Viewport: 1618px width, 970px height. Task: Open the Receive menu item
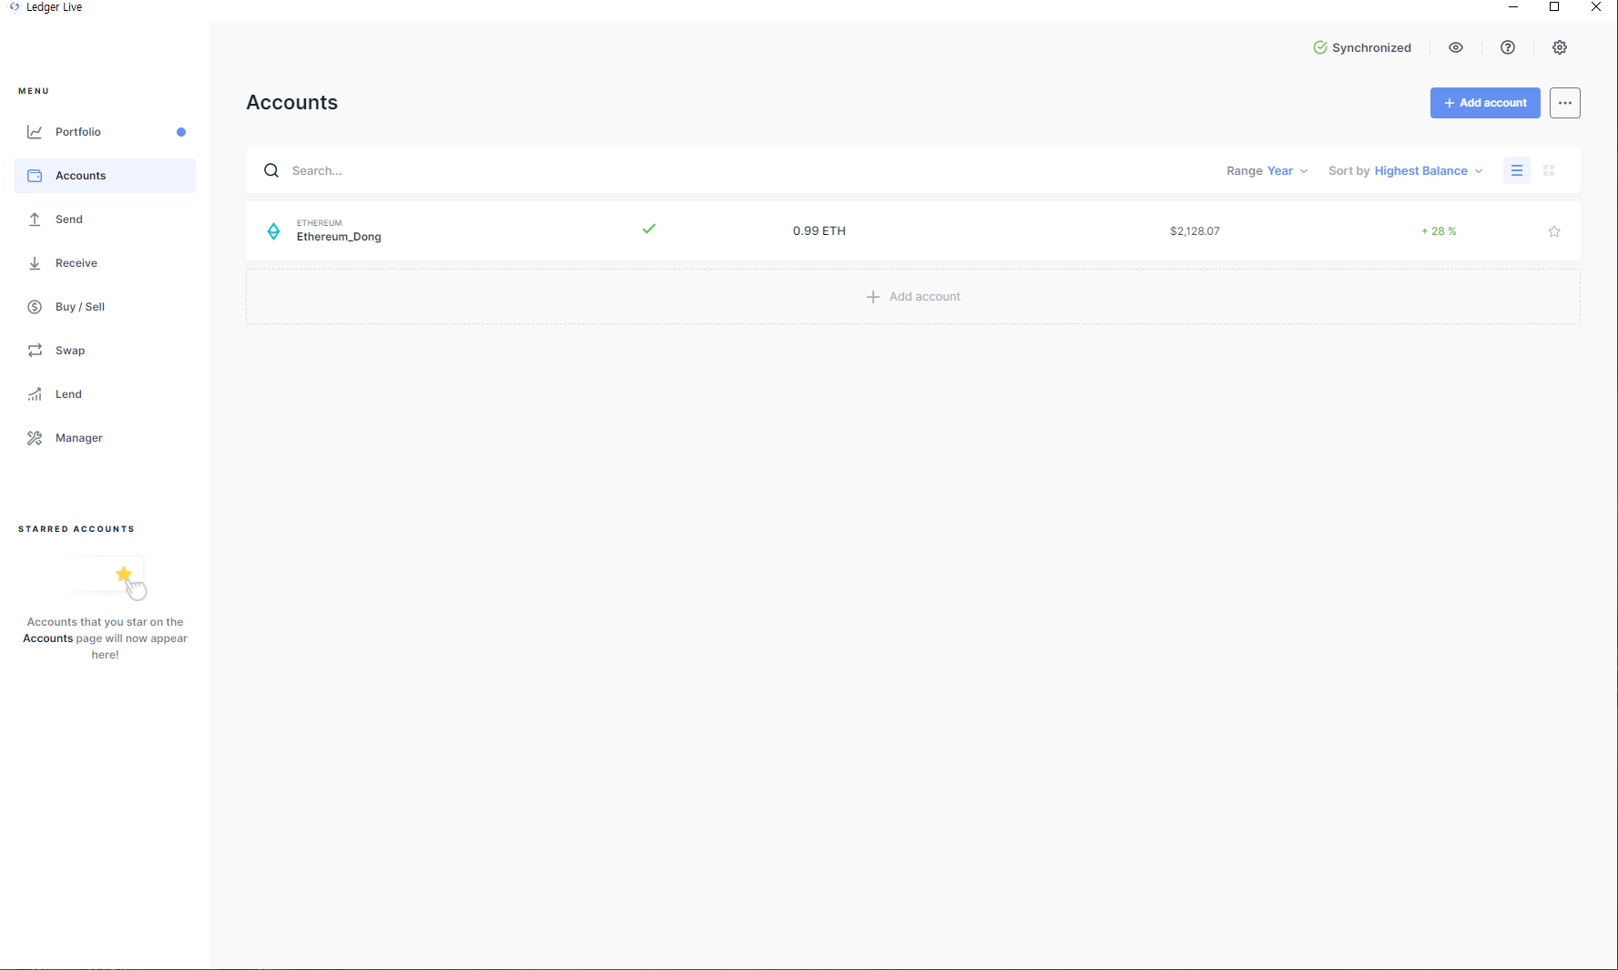(105, 263)
